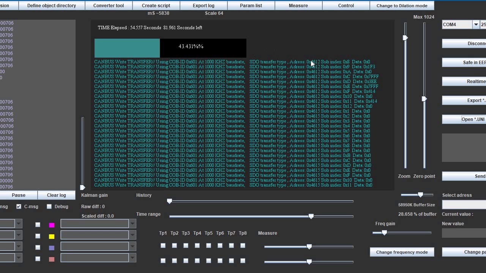Check the top-row Tp1 checkbox
The image size is (486, 273).
[x=163, y=245]
